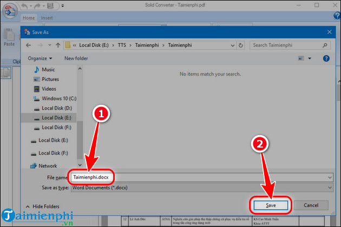Close the Save As dialog
The width and height of the screenshot is (341, 227).
(329, 32)
